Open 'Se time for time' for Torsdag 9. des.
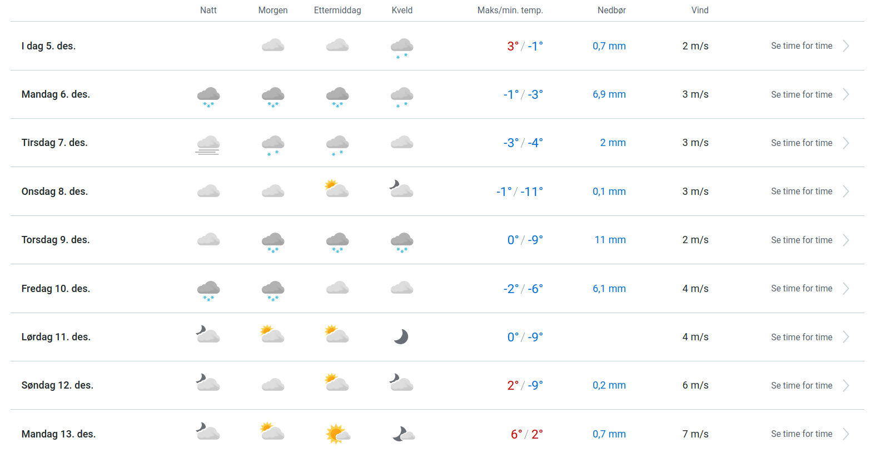This screenshot has height=458, width=875. click(x=801, y=240)
